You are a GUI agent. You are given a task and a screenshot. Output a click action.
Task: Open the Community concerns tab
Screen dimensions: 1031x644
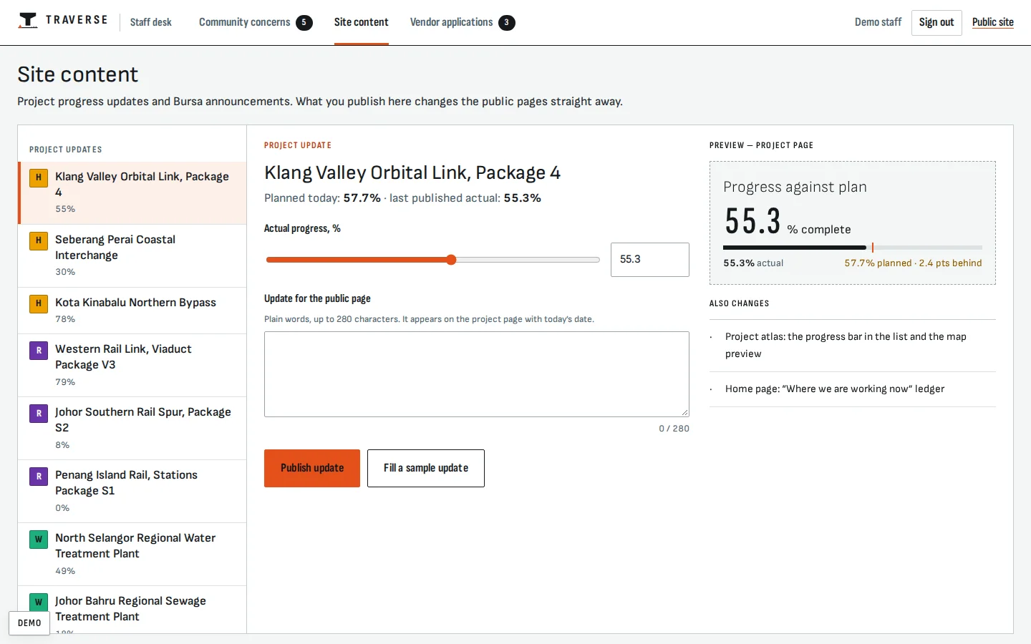[x=256, y=22]
